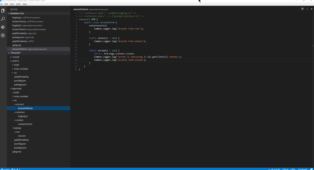
Task: Select the highlighted account.form.ts tree file
Action: click(x=39, y=108)
